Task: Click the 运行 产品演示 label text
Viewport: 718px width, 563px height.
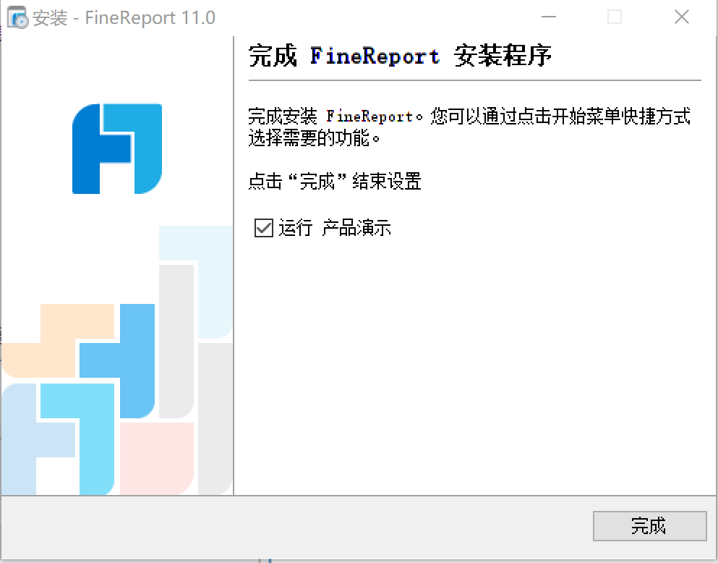Action: pos(334,228)
